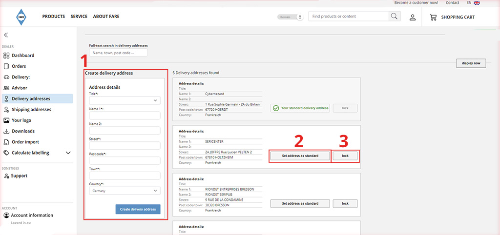Screen dimensions: 500x235
Task: Click 'RIONDET SERIPUB' name text
Action: pyautogui.click(x=220, y=194)
